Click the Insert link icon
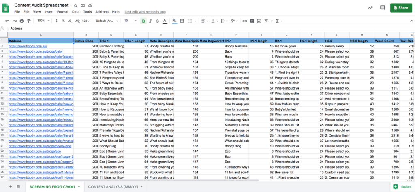Image resolution: width=415 pixels, height=192 pixels. pyautogui.click(x=245, y=21)
